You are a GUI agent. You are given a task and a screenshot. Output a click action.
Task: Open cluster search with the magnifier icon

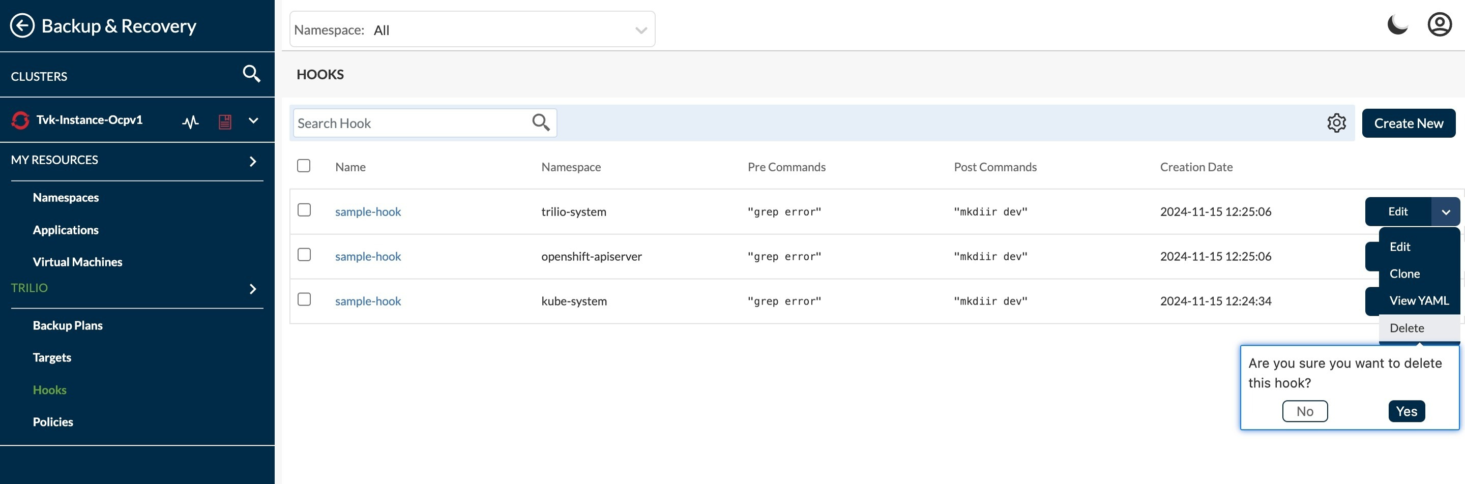[251, 74]
